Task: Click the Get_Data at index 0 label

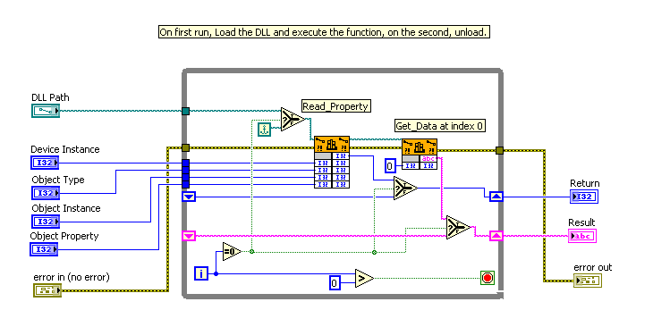Action: pyautogui.click(x=440, y=126)
